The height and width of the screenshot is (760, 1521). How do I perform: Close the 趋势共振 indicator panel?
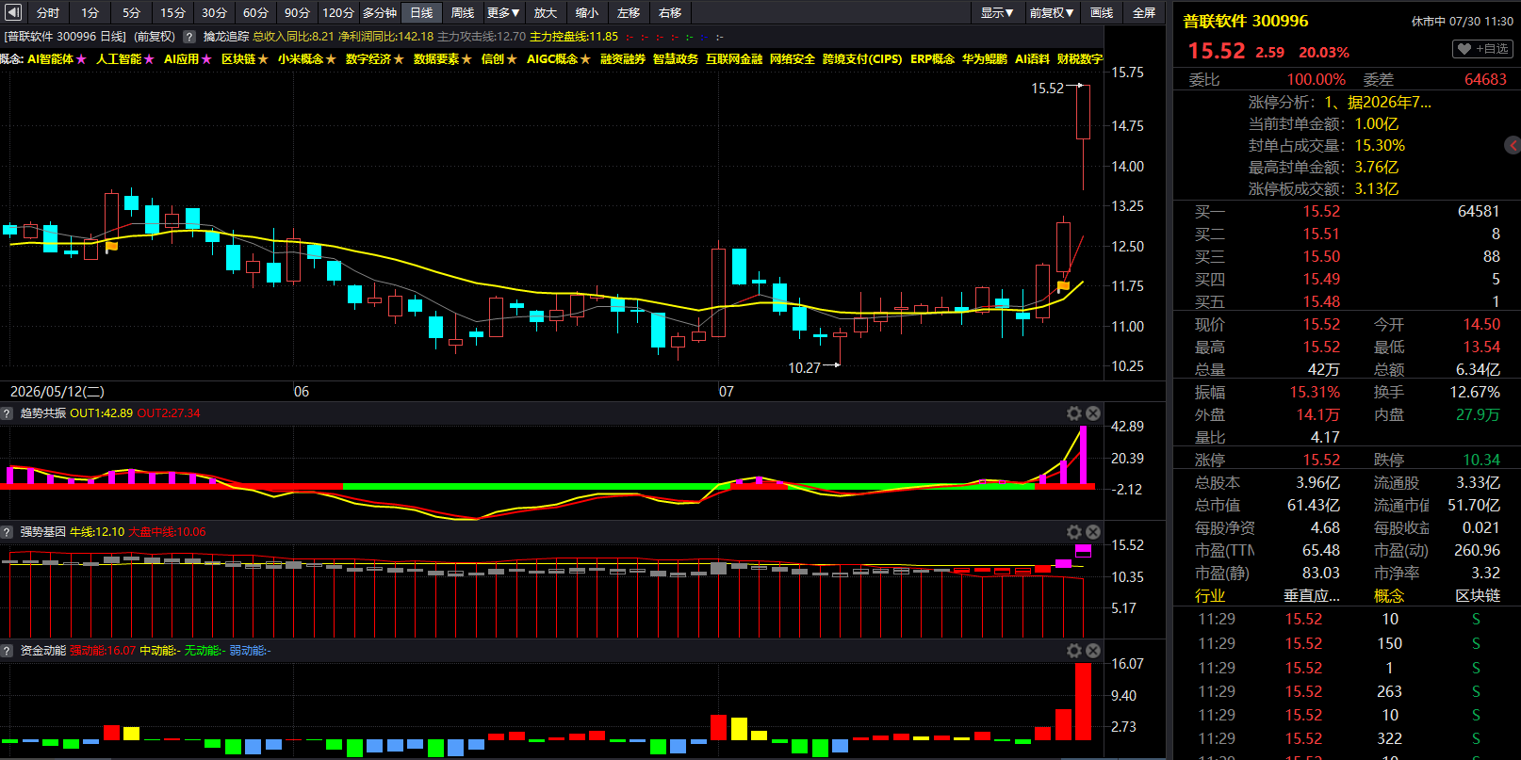[x=1093, y=413]
